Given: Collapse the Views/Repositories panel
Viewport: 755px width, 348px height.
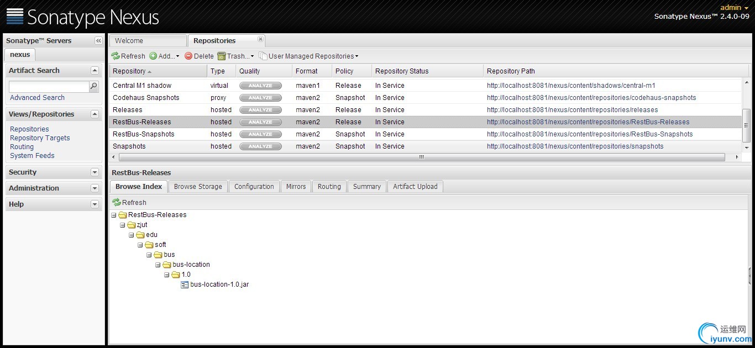Looking at the screenshot, I should pyautogui.click(x=95, y=114).
